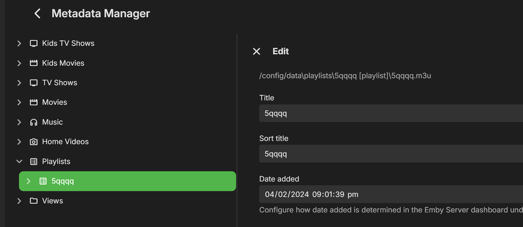523x227 pixels.
Task: Expand the Views folder node
Action: tap(19, 201)
